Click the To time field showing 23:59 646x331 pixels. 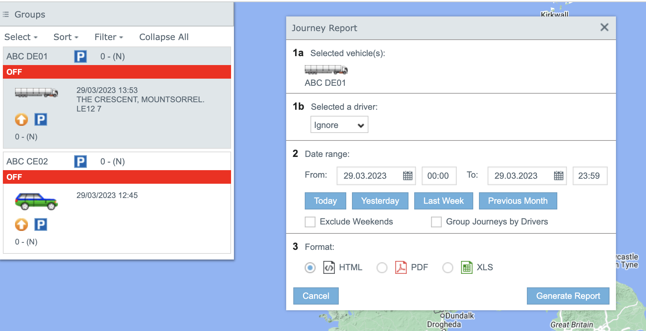tap(590, 176)
